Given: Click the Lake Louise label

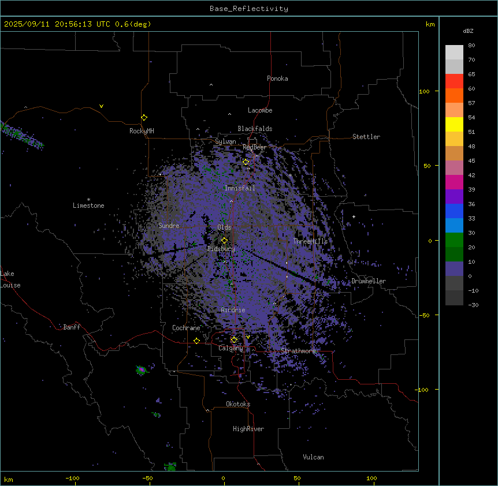Looking at the screenshot, I should click(10, 279).
